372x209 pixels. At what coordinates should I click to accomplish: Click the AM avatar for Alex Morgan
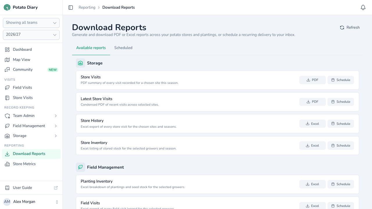pyautogui.click(x=7, y=202)
